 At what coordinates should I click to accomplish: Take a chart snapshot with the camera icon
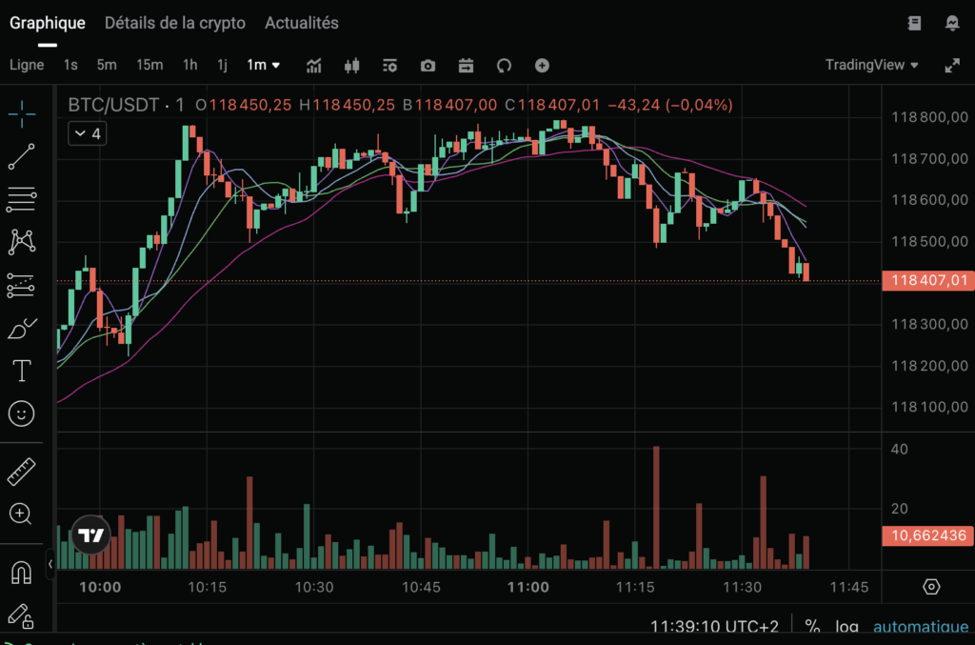tap(427, 65)
